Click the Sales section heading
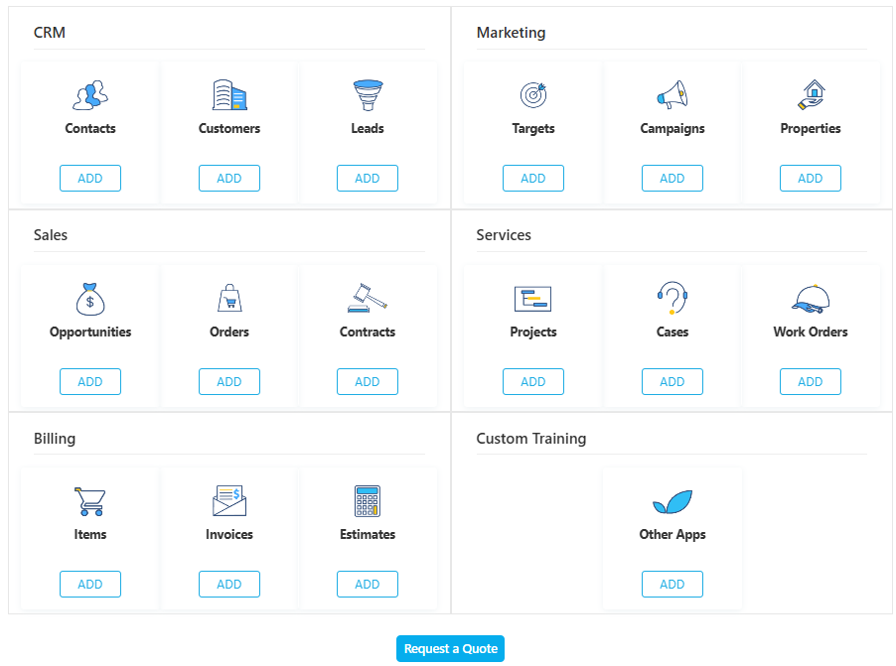Screen dimensions: 896x666 pos(51,235)
